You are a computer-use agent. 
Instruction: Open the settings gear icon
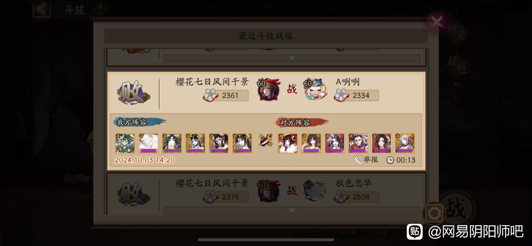coord(434,213)
